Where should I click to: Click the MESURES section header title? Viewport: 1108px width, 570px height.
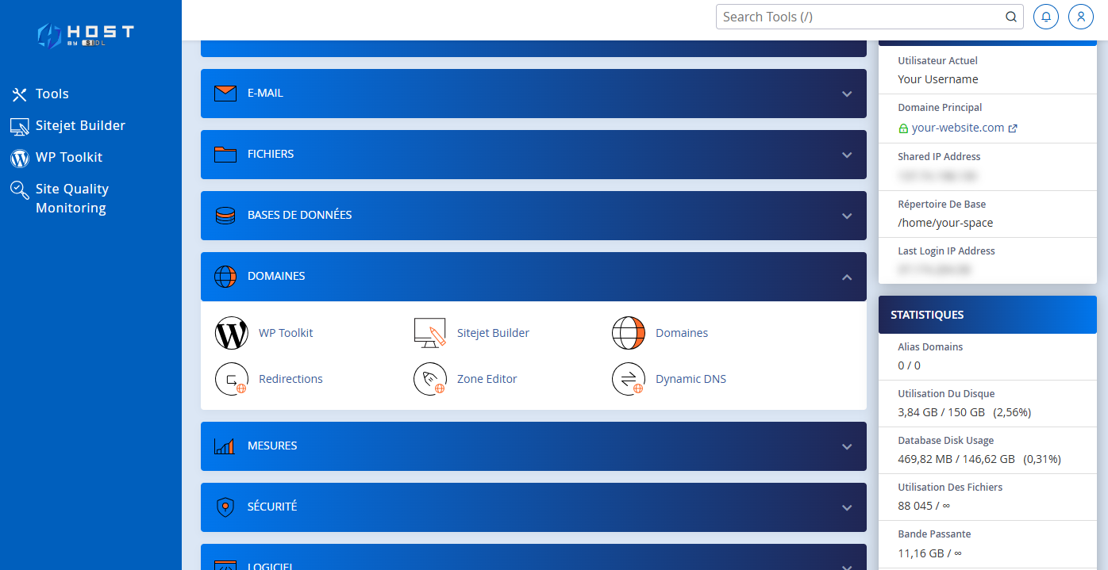click(x=272, y=446)
